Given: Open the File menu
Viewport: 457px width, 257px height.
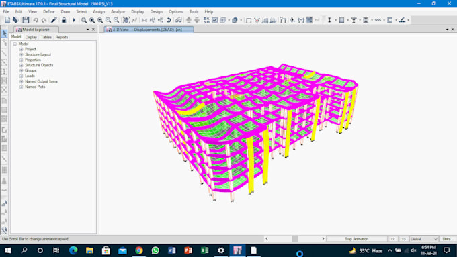Looking at the screenshot, I should [6, 11].
